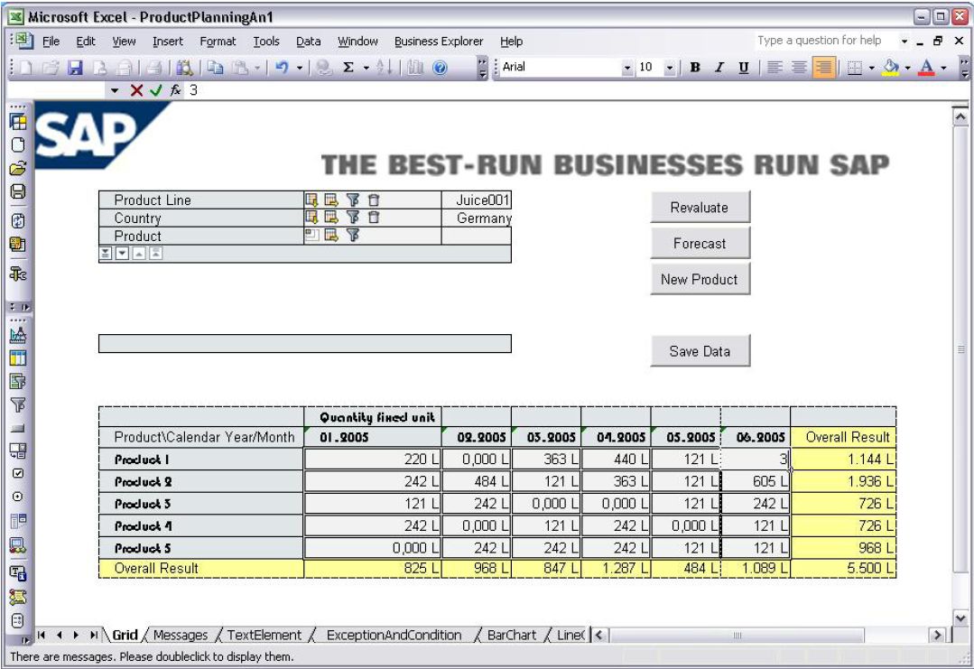The width and height of the screenshot is (974, 669).
Task: Click the blue Help question mark icon
Action: [440, 68]
